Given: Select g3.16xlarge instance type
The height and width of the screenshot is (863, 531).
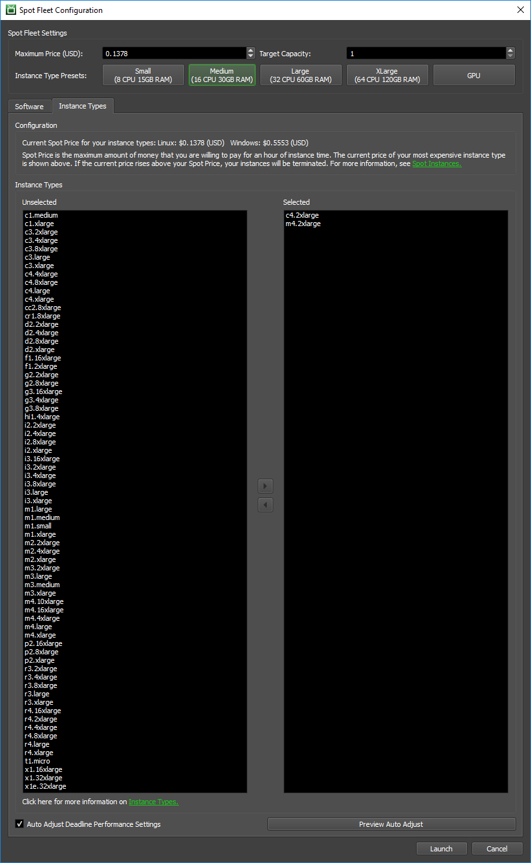Looking at the screenshot, I should coord(135,391).
